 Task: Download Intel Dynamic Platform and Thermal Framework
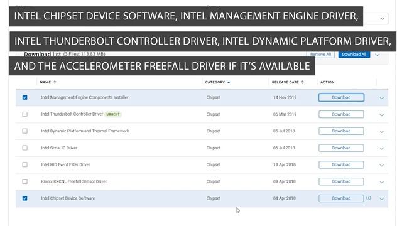(x=341, y=131)
